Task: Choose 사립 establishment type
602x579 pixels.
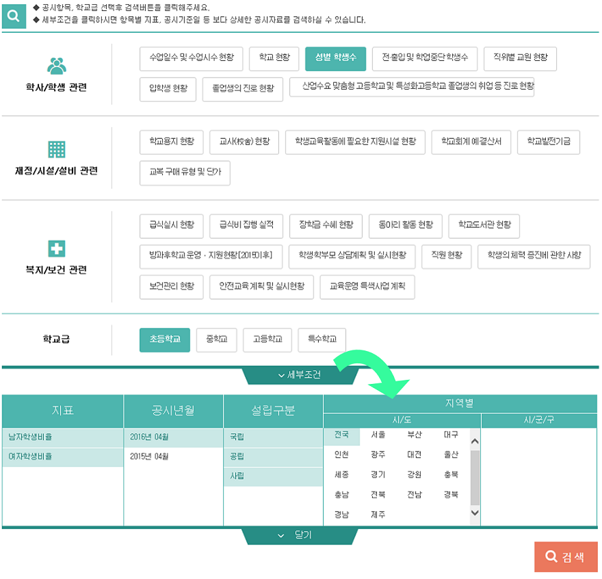Action: point(237,476)
